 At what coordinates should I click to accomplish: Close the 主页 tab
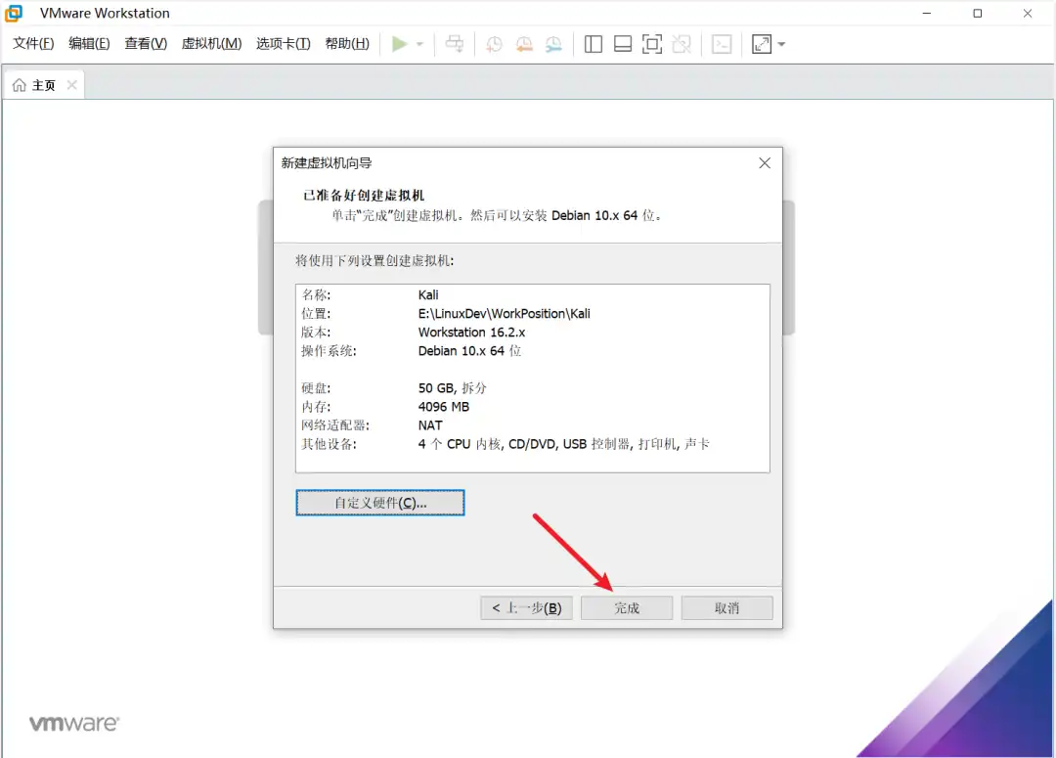tap(71, 86)
